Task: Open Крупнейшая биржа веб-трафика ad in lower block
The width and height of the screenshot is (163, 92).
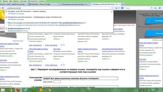Action: click(x=112, y=49)
